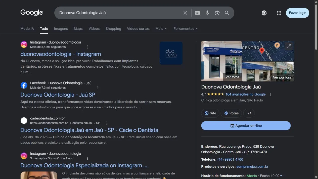
Task: Go to the Vídeos tab
Action: 94,29
